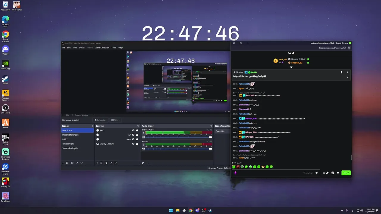
Task: Open scene filters icon in Scenes toolbar
Action: [x=72, y=163]
